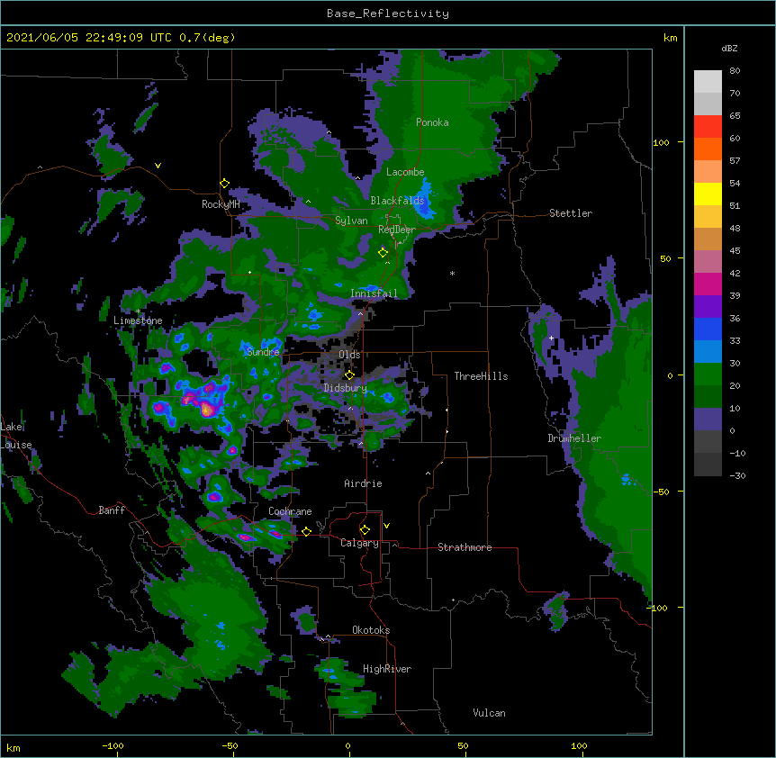Select the Lacombe city label
Screen dimensions: 776x758
405,172
